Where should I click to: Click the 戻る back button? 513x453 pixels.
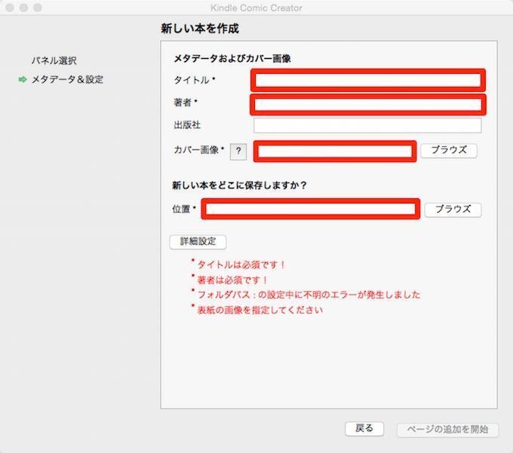click(364, 428)
